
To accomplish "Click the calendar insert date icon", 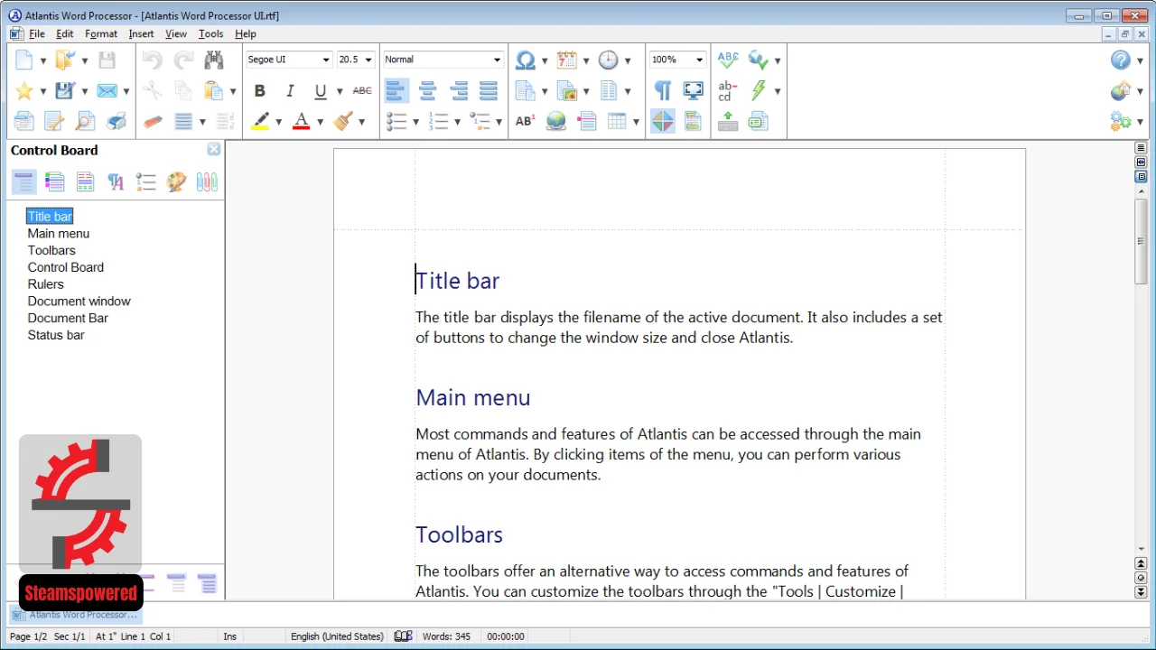I will [567, 60].
